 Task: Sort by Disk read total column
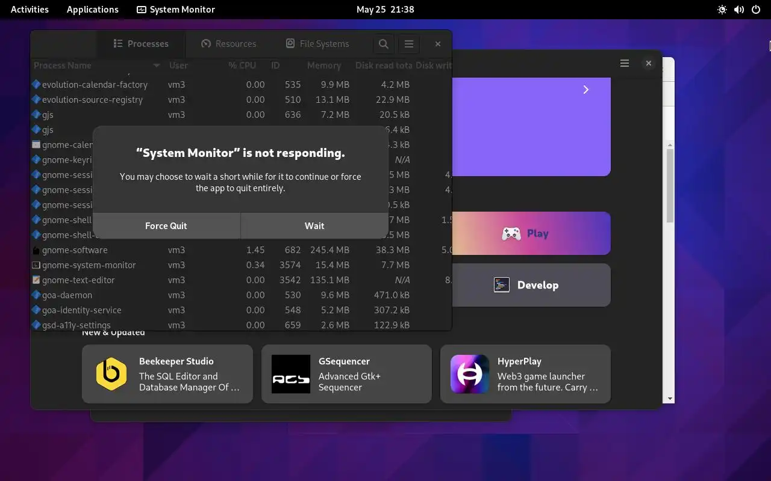[x=384, y=66]
